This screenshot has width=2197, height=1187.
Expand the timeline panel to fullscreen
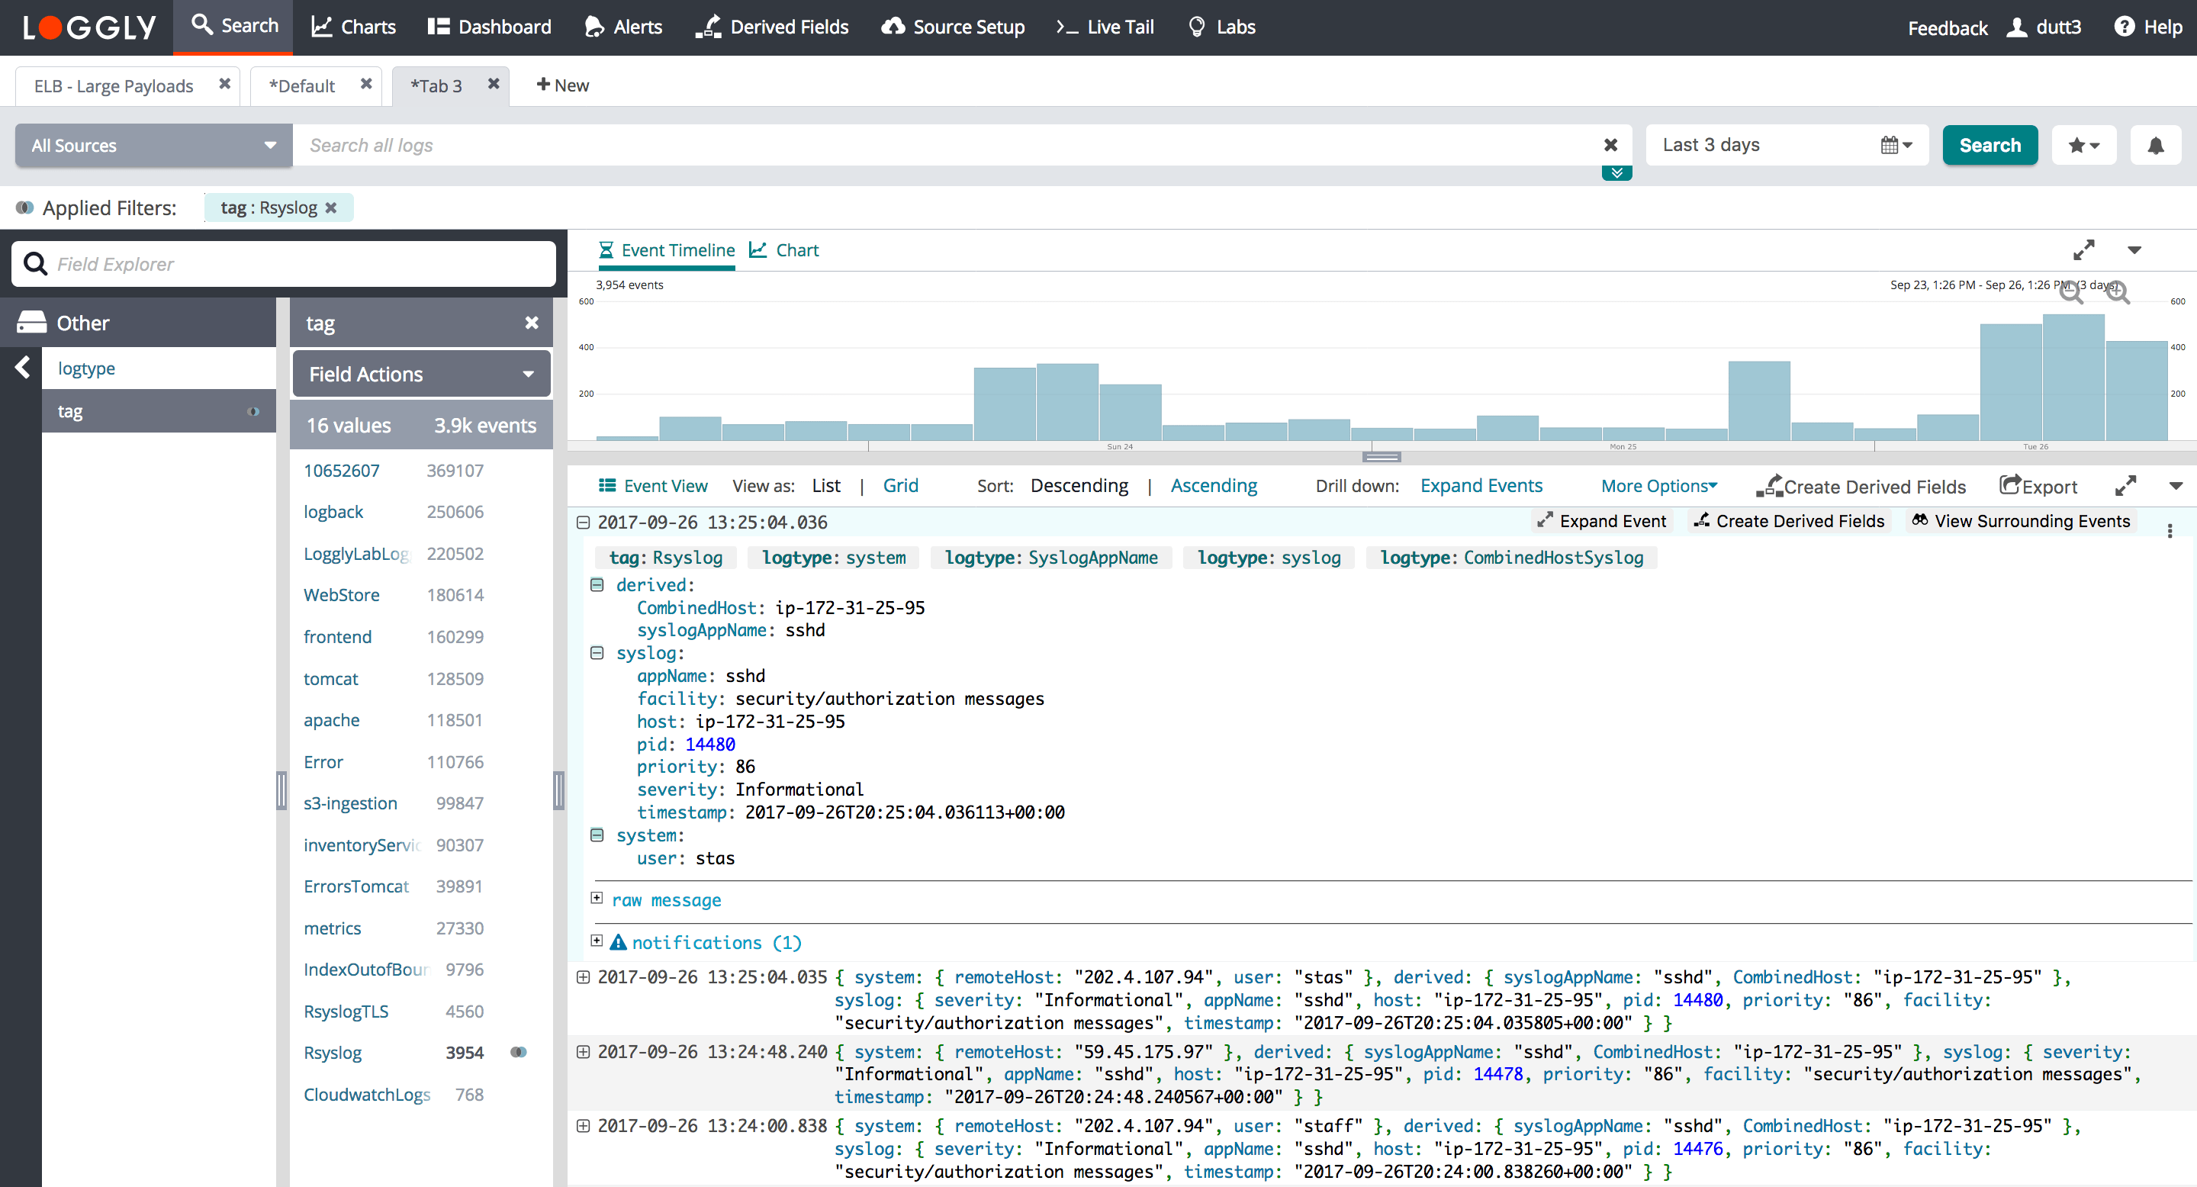pyautogui.click(x=2083, y=250)
